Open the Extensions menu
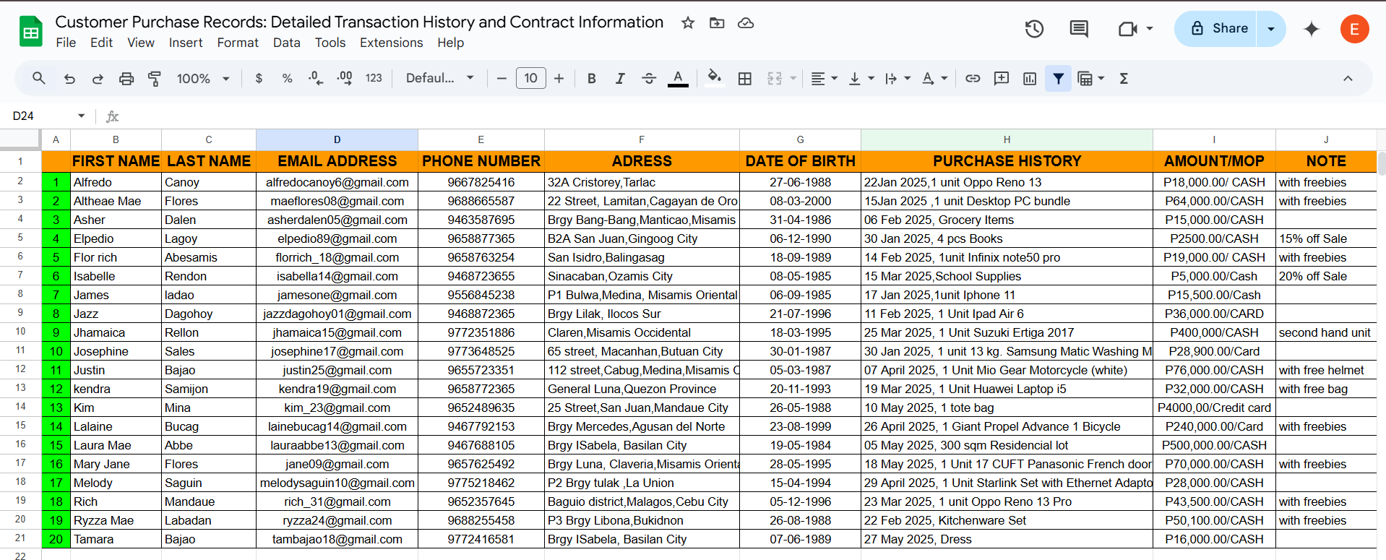The height and width of the screenshot is (560, 1386). [391, 43]
